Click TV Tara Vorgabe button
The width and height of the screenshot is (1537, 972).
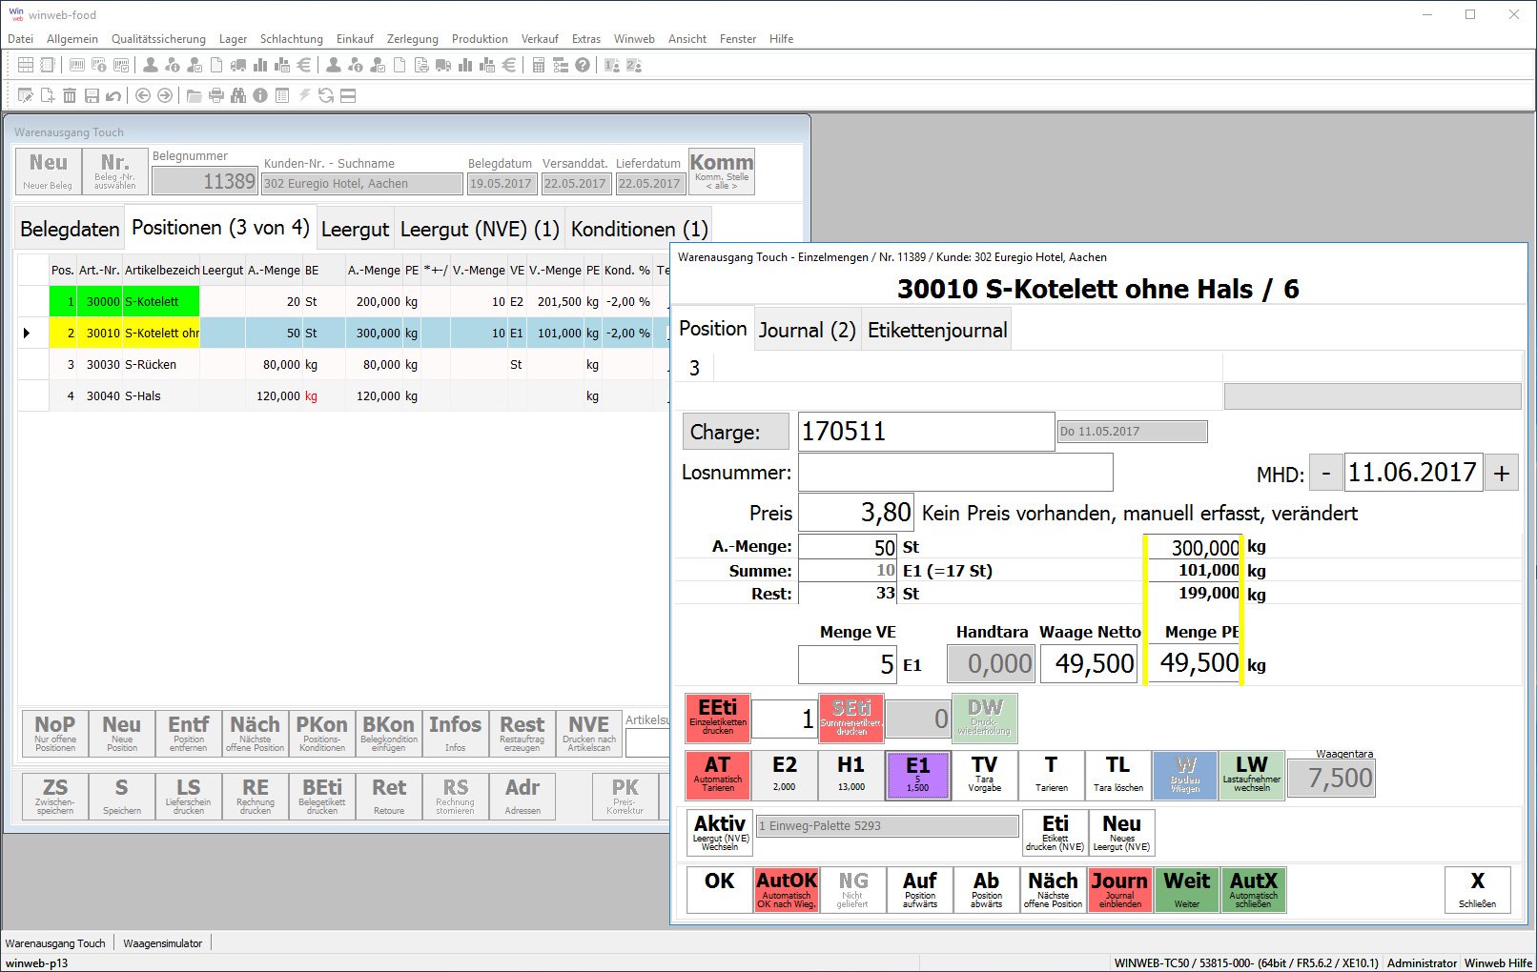coord(985,776)
